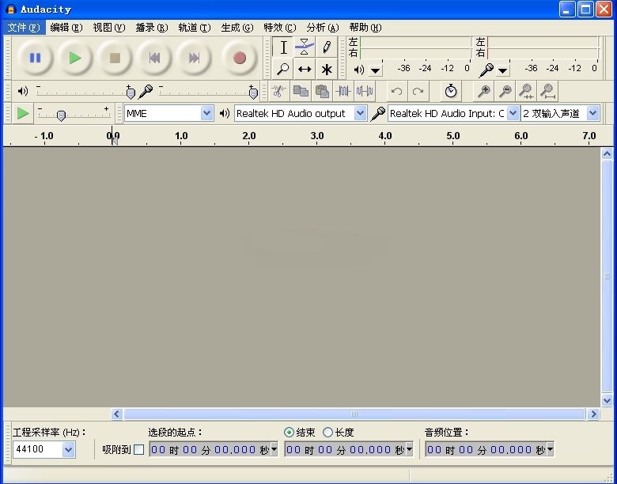Open the 特效(C) menu
Image resolution: width=617 pixels, height=484 pixels.
click(x=280, y=28)
